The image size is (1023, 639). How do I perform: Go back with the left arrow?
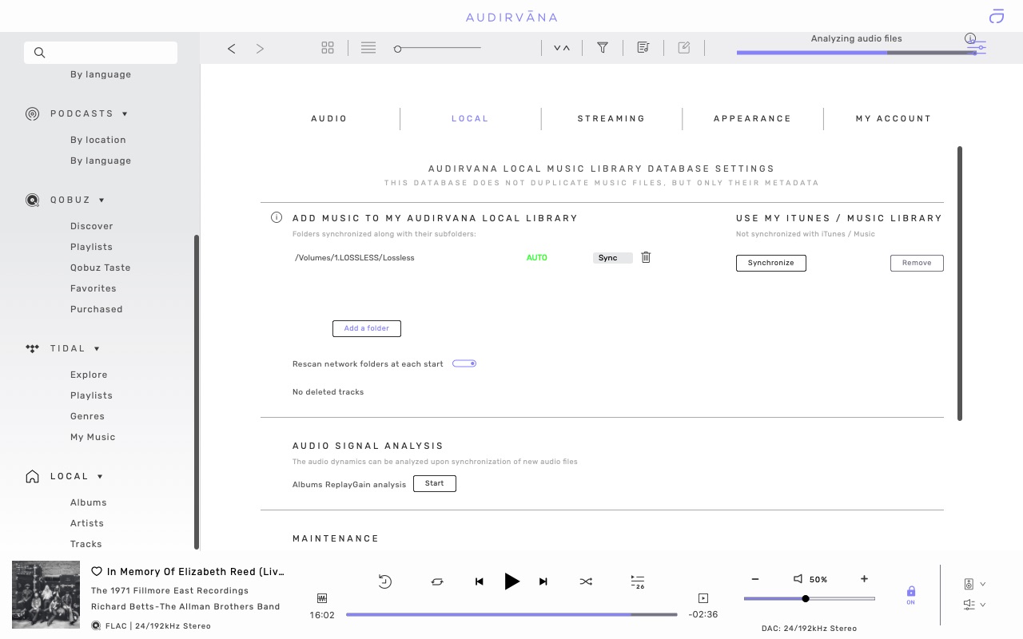pos(231,49)
